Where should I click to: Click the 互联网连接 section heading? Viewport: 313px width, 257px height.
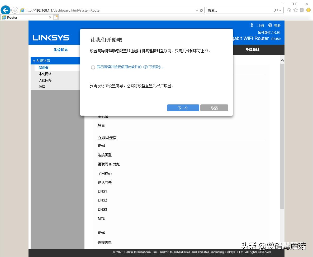[107, 138]
